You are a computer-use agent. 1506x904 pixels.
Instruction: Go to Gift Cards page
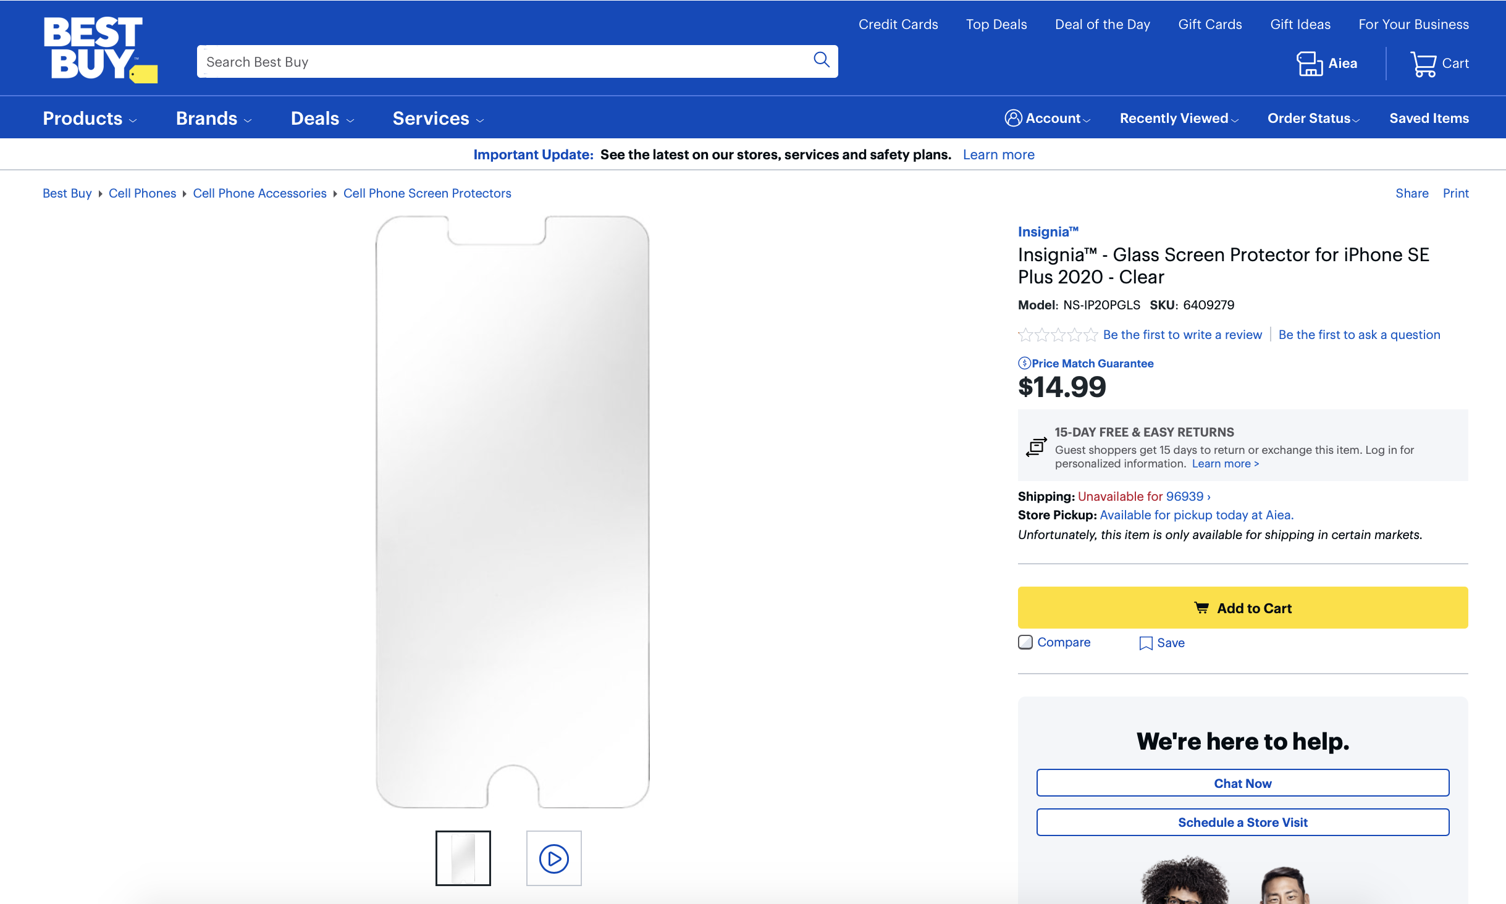tap(1209, 24)
